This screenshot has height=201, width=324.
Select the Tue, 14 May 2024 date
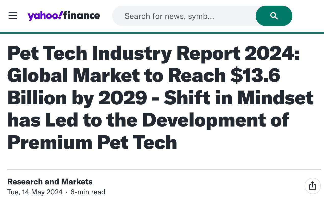coord(34,192)
